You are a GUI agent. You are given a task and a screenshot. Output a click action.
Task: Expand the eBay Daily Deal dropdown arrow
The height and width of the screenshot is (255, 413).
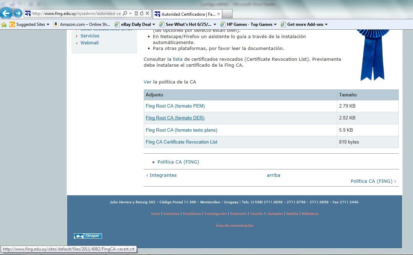[154, 24]
